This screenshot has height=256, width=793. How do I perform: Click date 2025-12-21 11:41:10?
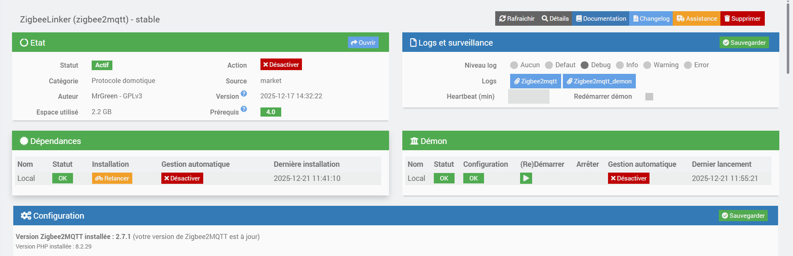click(x=307, y=178)
